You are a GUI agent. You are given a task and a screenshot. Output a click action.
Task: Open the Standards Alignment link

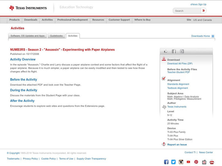(178, 84)
